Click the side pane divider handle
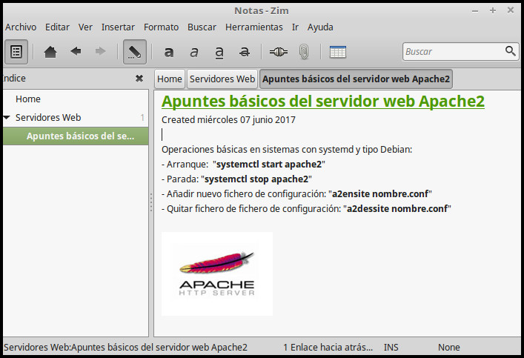Screen dimensions: 524x358 coord(151,202)
